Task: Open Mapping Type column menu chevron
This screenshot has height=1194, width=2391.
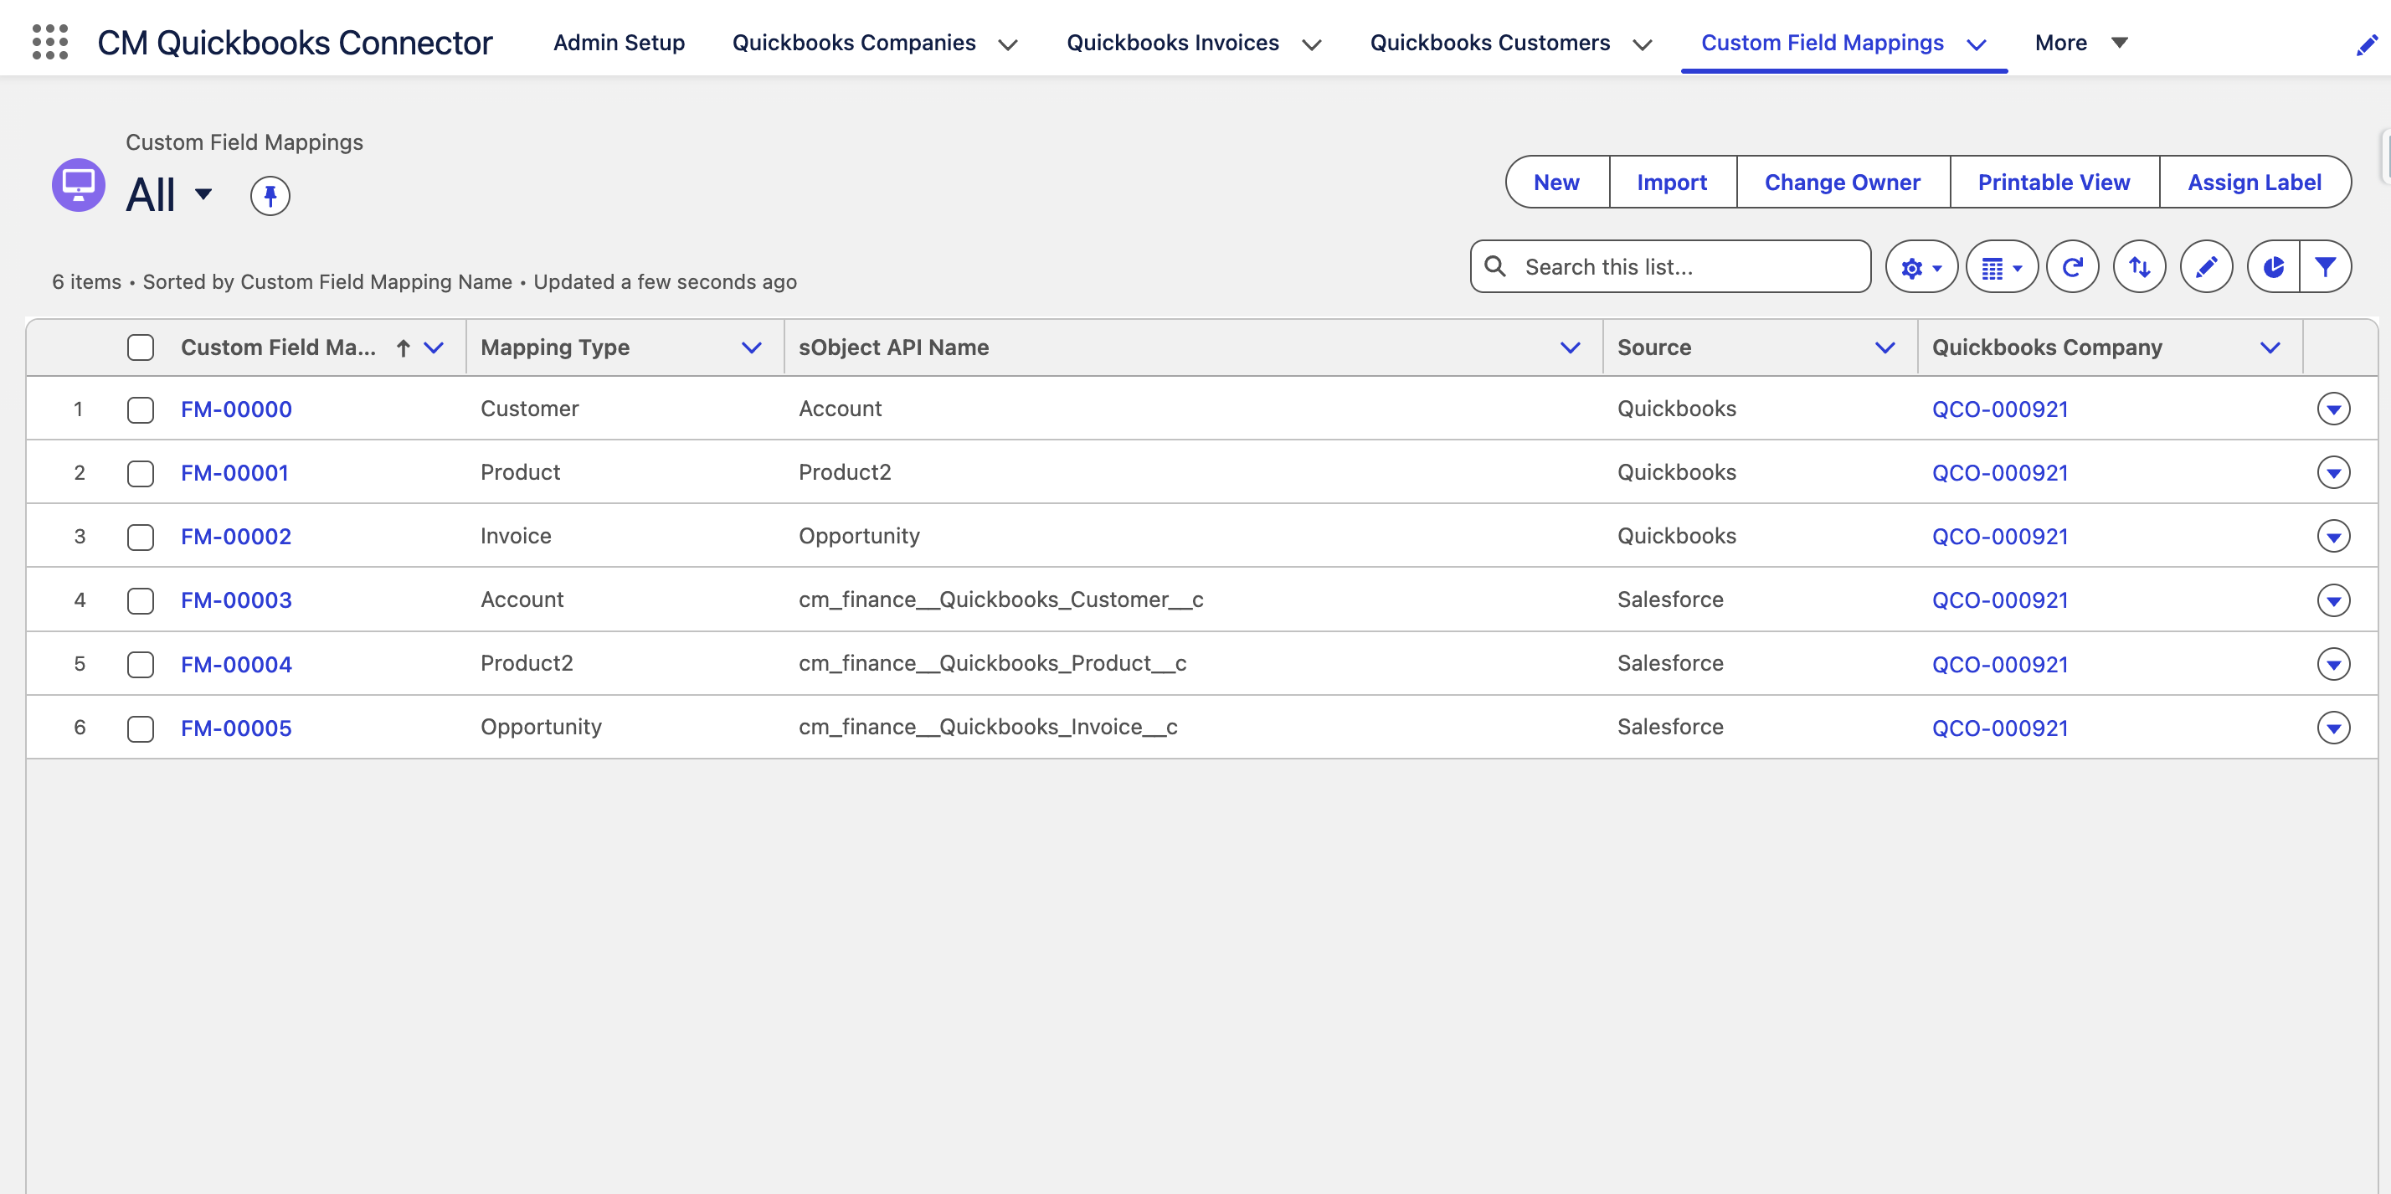Action: [752, 348]
